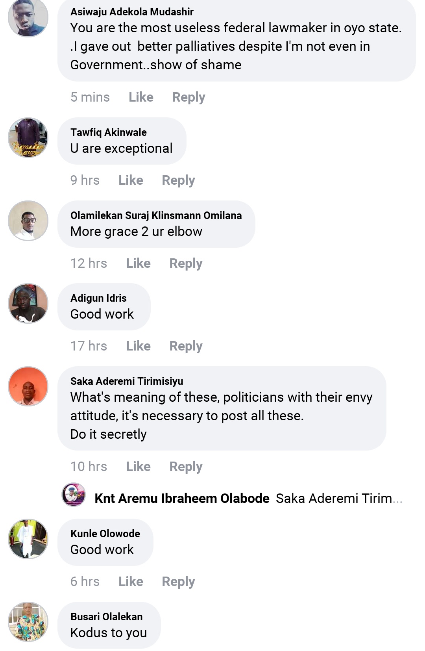Open Kunle Olowode's profile picture
Image resolution: width=425 pixels, height=651 pixels.
tap(28, 539)
